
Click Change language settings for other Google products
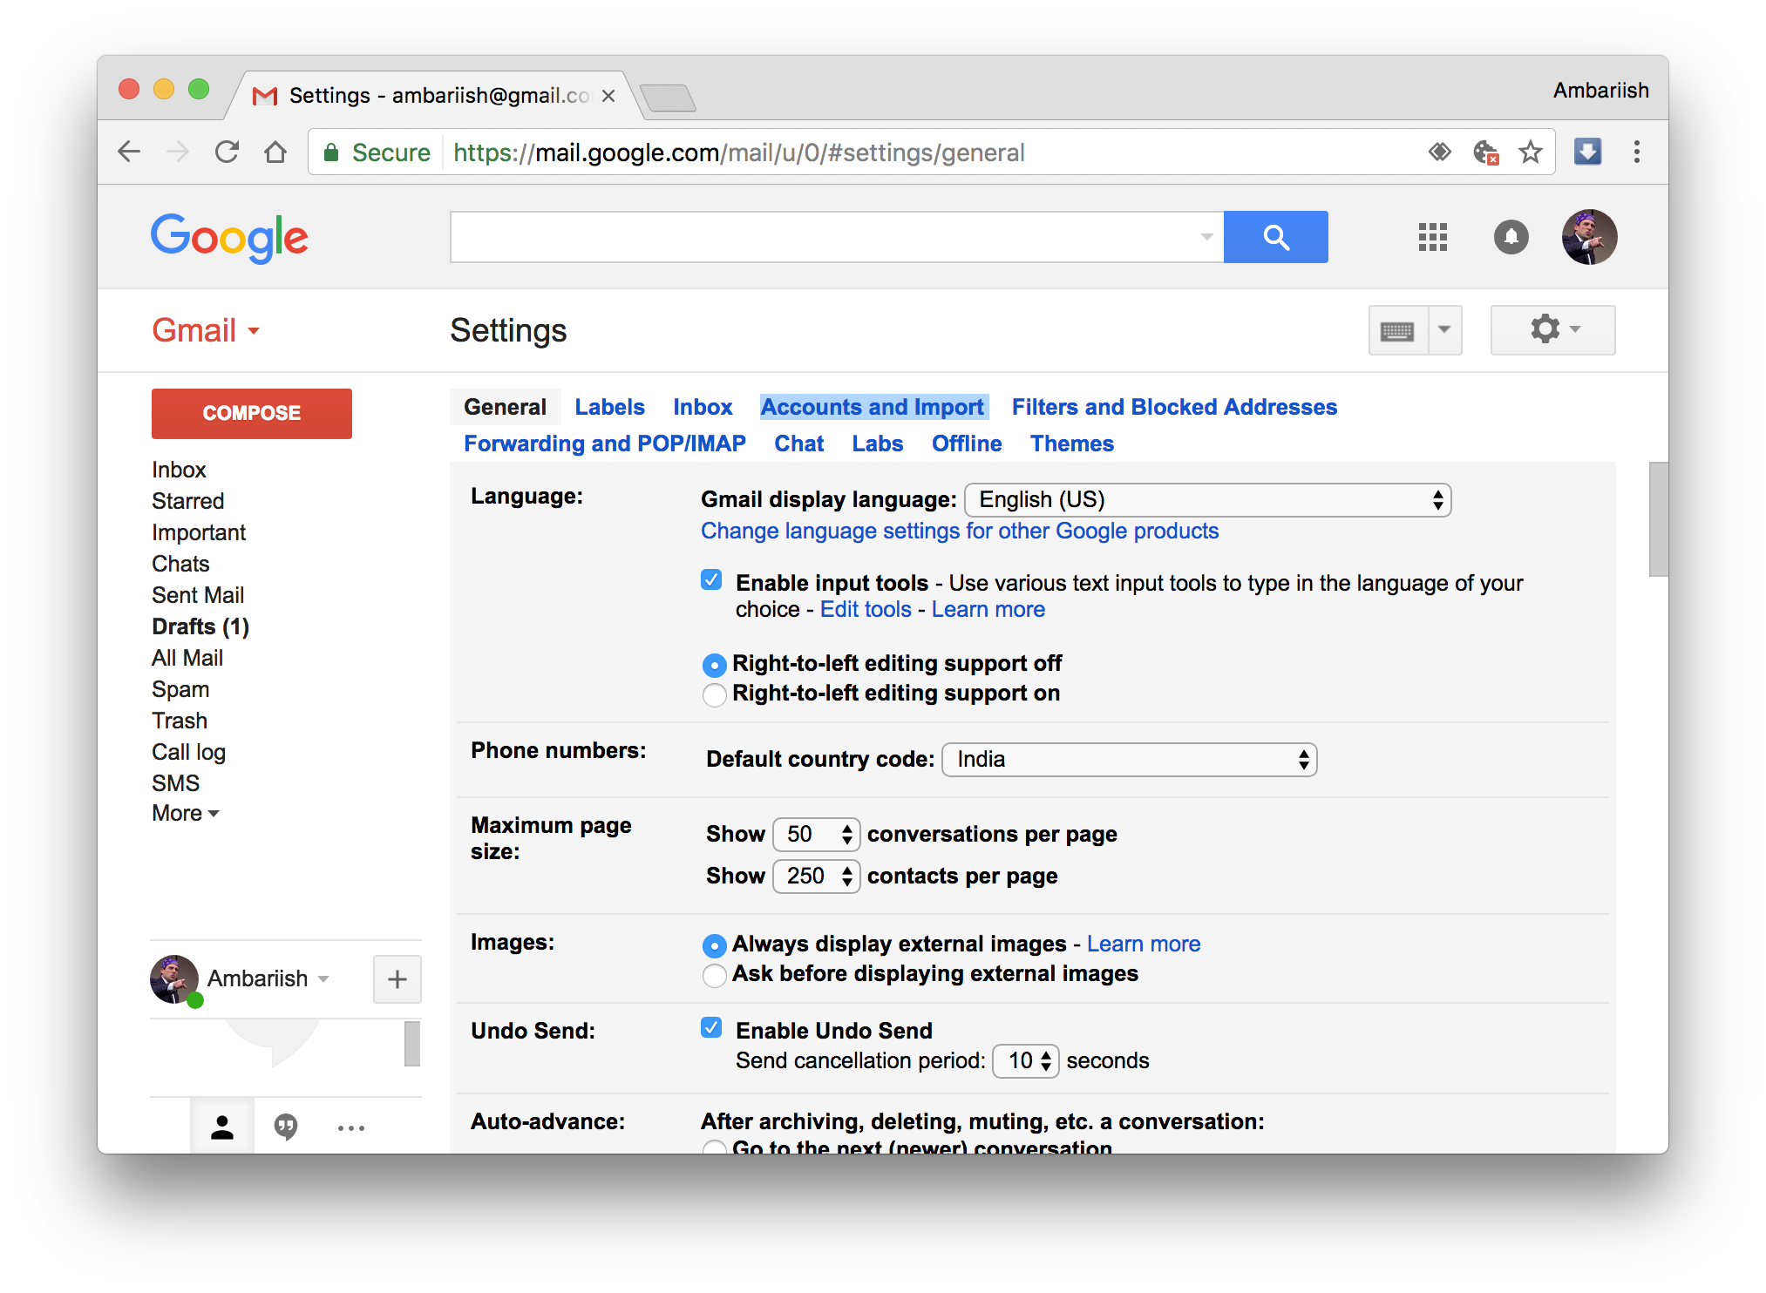tap(961, 532)
